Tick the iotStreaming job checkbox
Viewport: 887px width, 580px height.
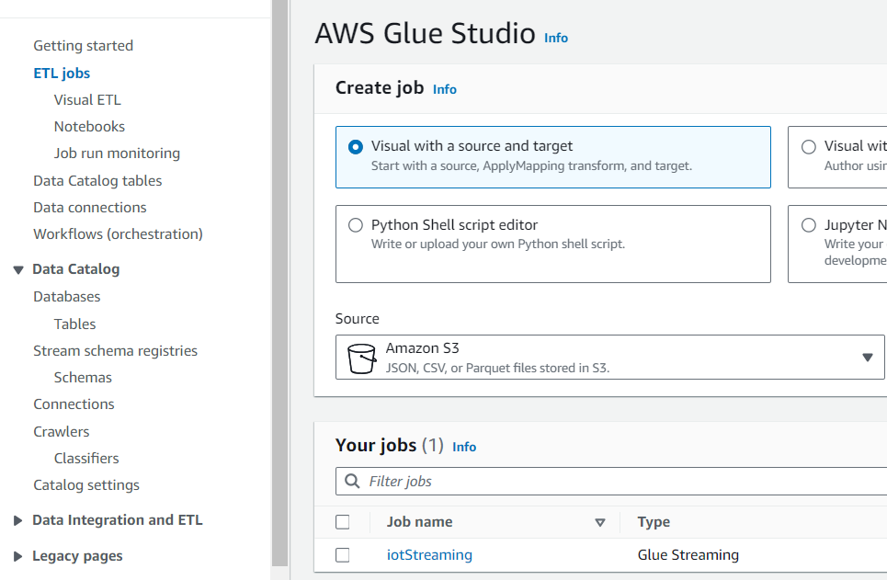343,555
